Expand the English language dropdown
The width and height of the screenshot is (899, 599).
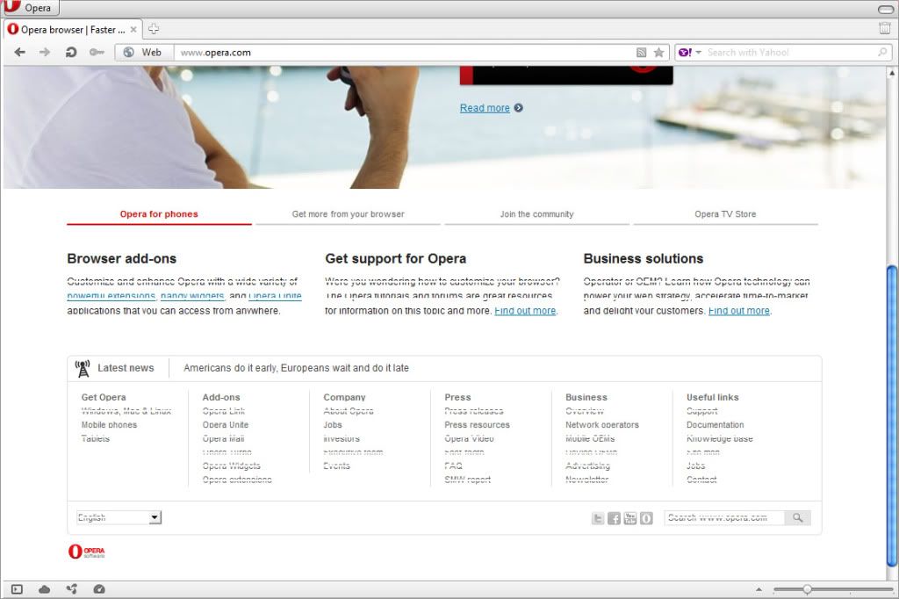point(155,518)
